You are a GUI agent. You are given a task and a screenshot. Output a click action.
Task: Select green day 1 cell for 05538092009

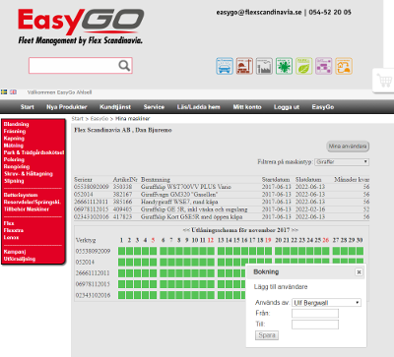coord(122,251)
